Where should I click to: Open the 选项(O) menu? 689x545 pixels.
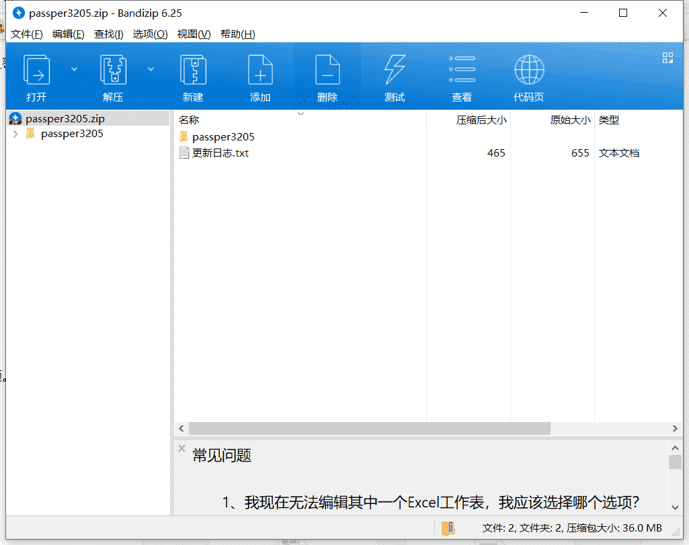pos(151,34)
